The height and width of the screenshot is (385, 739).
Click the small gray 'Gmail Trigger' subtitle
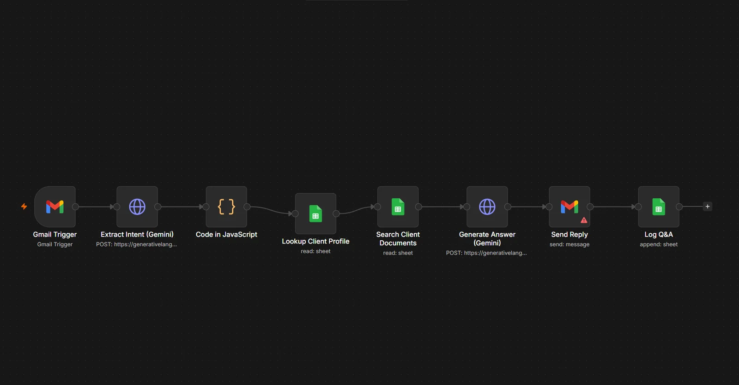(x=55, y=244)
